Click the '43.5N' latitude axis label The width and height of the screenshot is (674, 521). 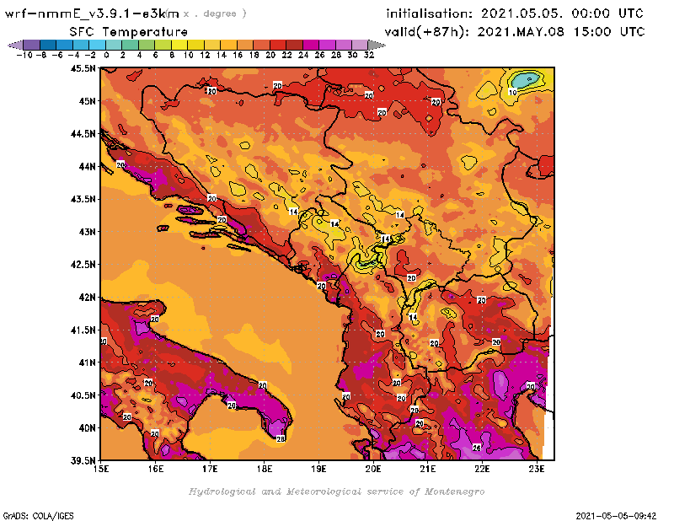pos(83,199)
